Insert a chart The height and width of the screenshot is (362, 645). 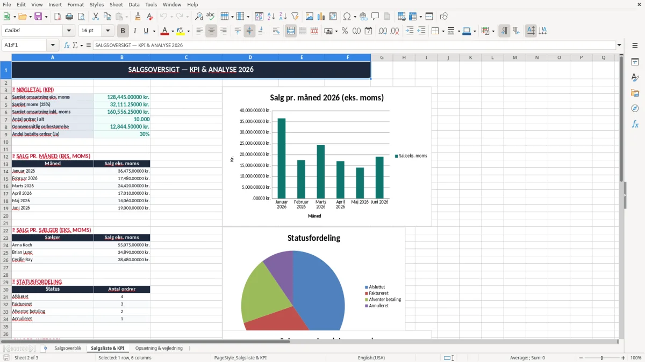[321, 17]
